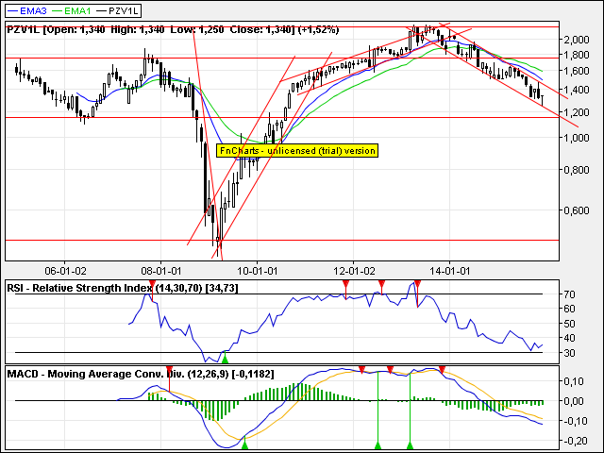Image resolution: width=604 pixels, height=453 pixels.
Task: Click the 1,400 price axis label
Action: point(577,90)
